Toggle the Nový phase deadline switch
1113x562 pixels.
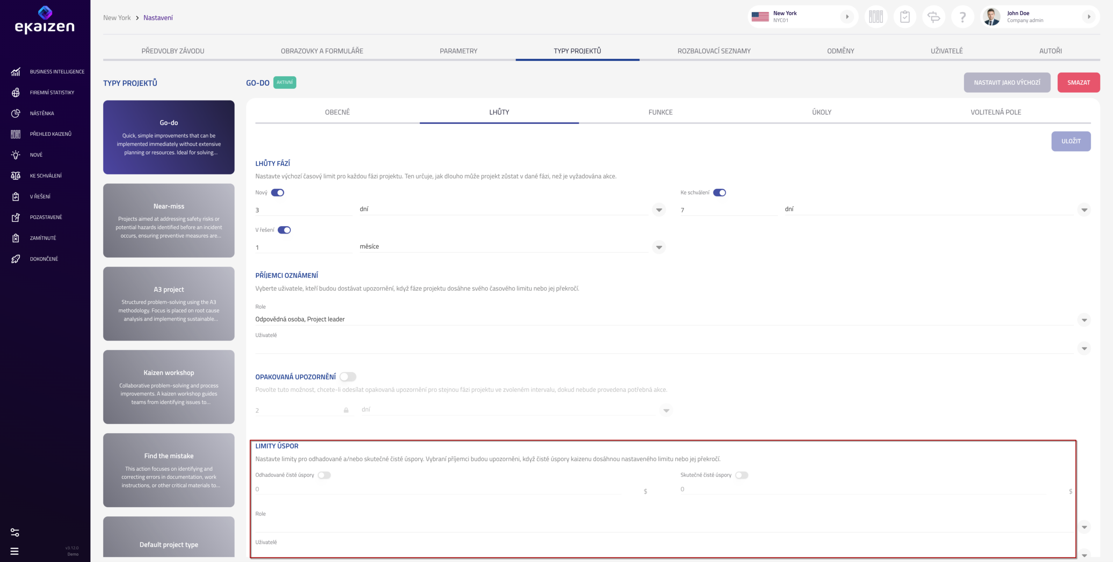click(x=277, y=193)
